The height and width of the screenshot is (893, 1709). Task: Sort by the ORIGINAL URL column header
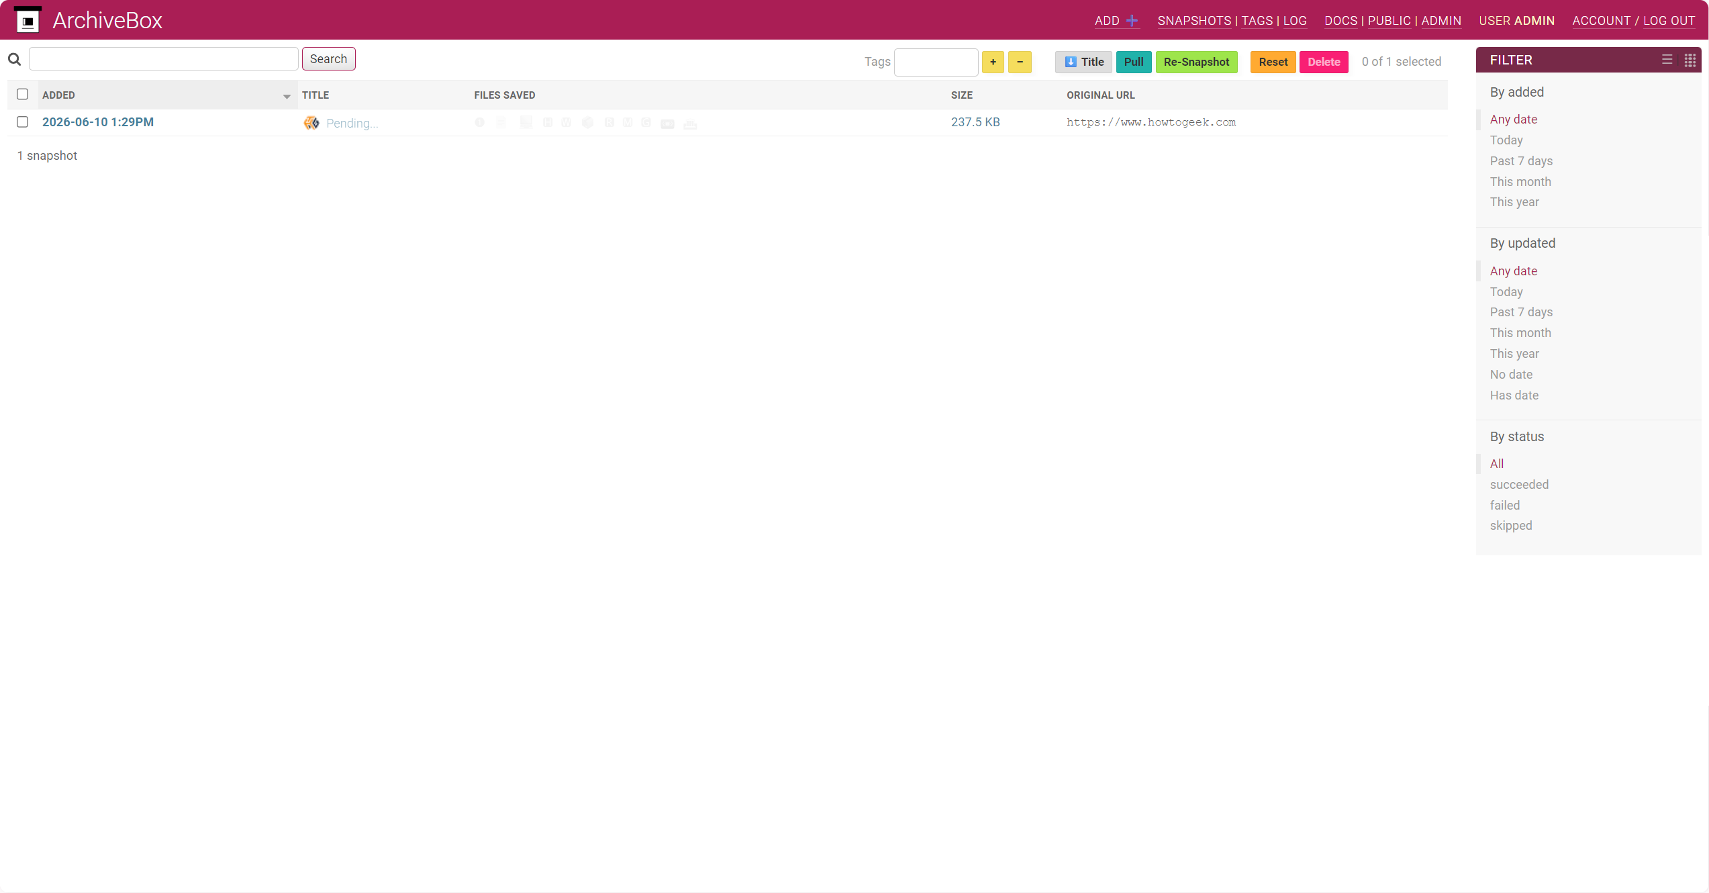(x=1101, y=95)
